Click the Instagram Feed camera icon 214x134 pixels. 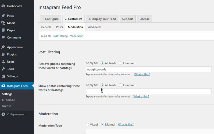pyautogui.click(x=3, y=86)
